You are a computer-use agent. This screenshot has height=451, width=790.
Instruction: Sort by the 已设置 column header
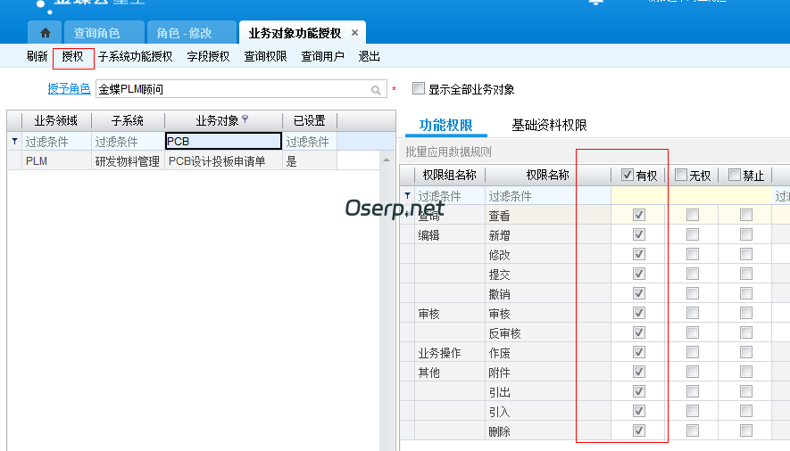click(x=310, y=120)
